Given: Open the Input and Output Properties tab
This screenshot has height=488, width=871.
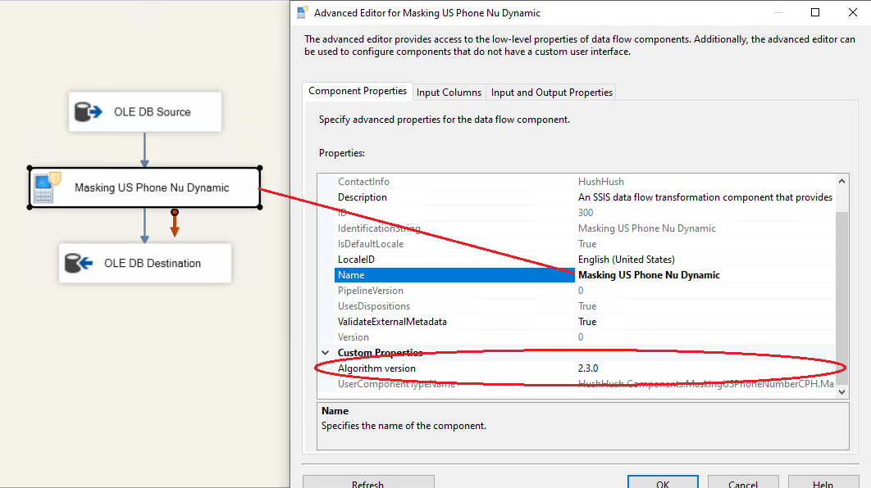Looking at the screenshot, I should (x=551, y=93).
